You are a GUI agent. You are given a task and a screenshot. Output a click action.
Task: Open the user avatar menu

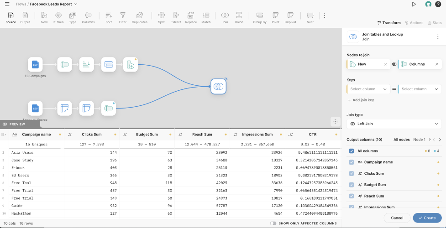(x=428, y=4)
